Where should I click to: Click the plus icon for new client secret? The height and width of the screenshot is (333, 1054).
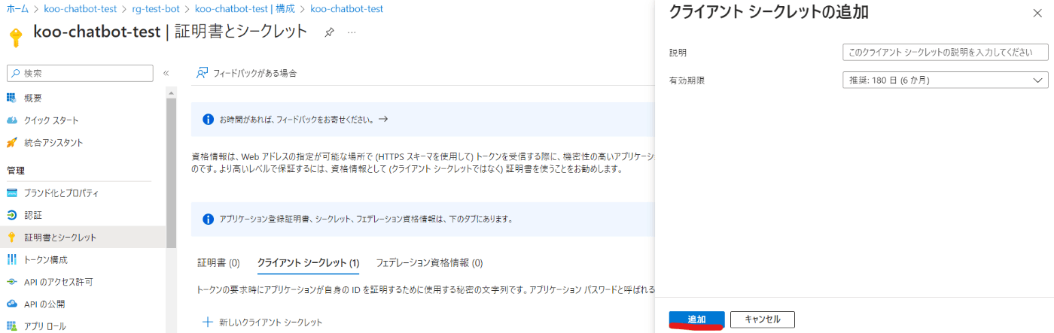[x=208, y=322]
